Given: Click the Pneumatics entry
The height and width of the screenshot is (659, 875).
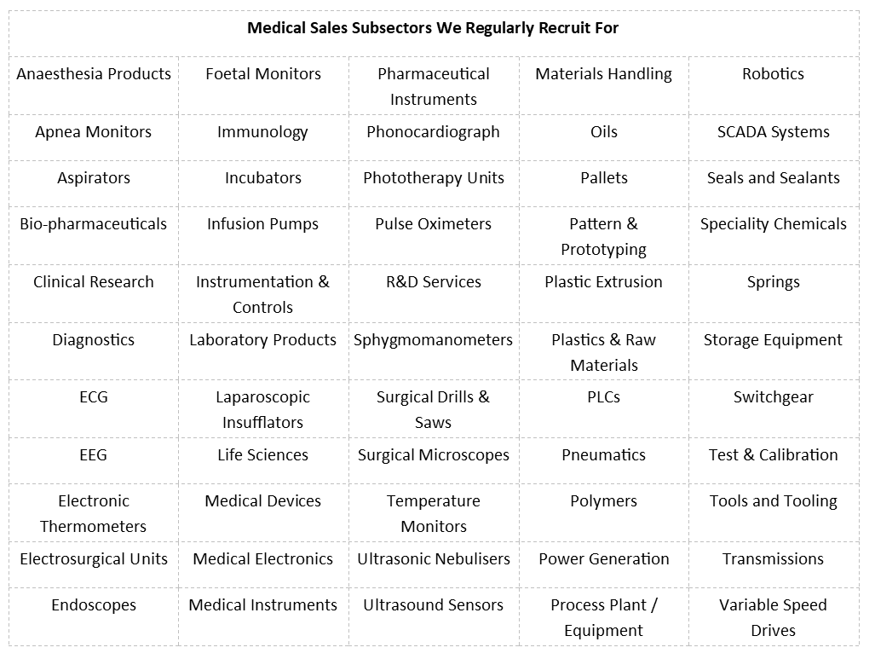Looking at the screenshot, I should click(x=603, y=455).
